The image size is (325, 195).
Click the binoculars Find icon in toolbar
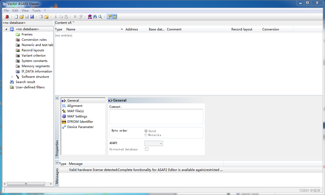tap(95, 17)
